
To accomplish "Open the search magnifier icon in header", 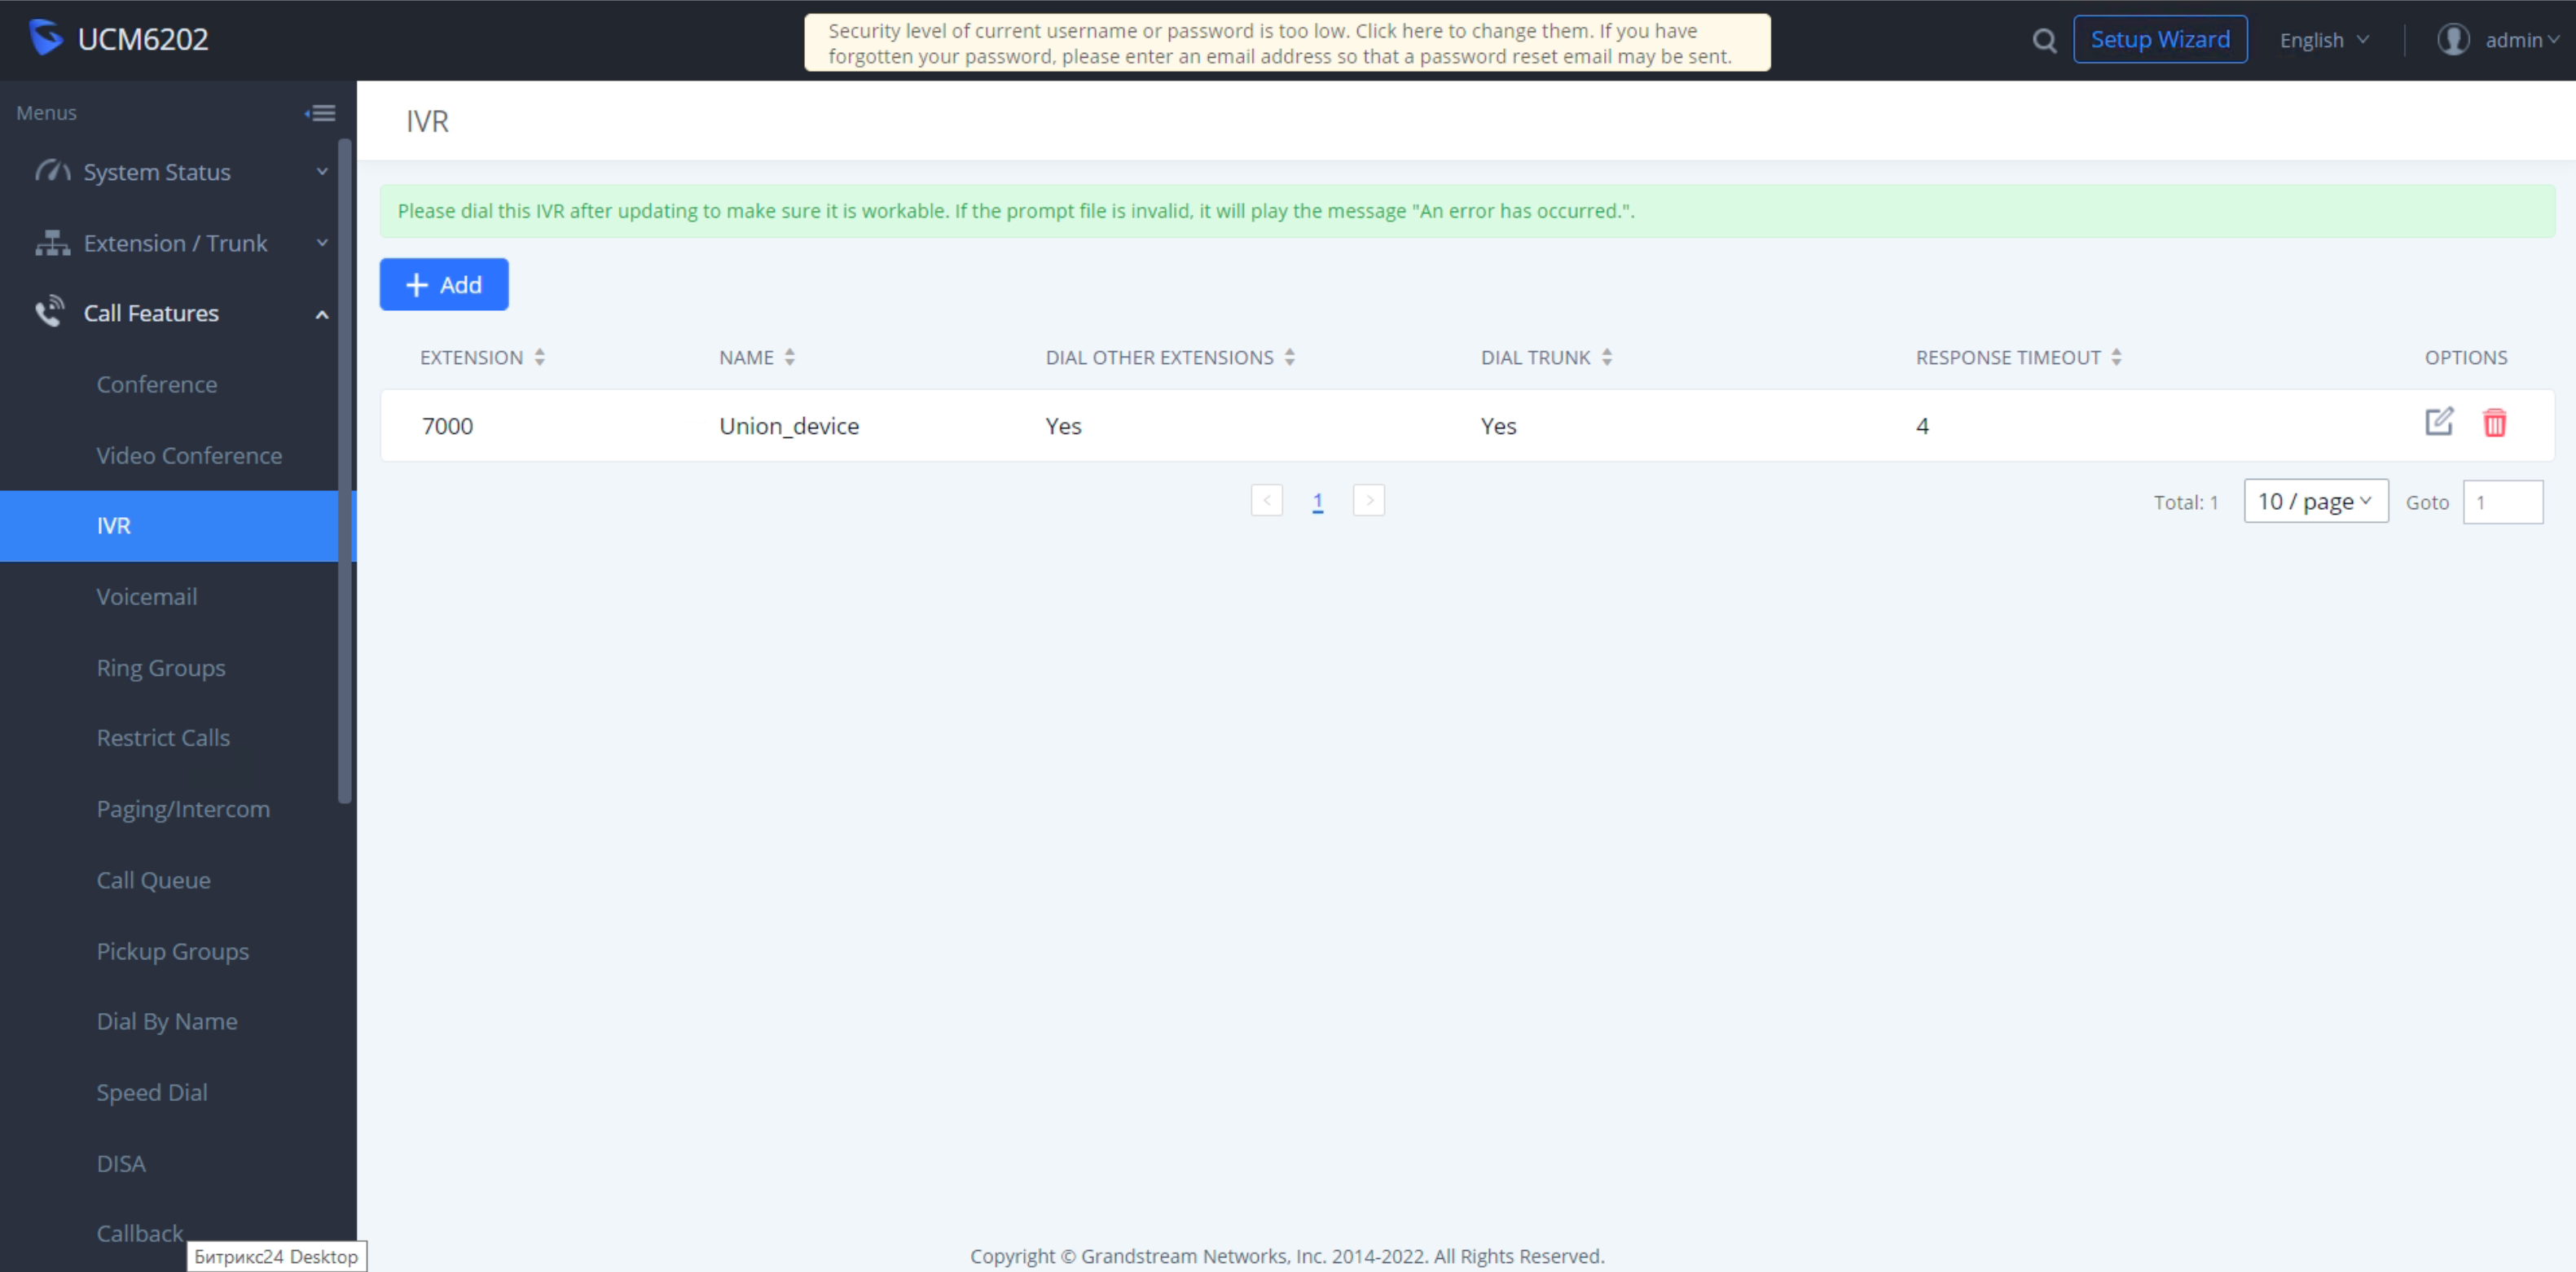I will pos(2044,40).
